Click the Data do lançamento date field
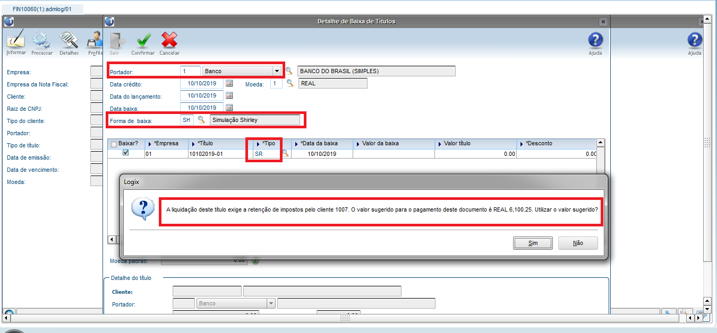Screen dimensions: 717x333 point(202,95)
